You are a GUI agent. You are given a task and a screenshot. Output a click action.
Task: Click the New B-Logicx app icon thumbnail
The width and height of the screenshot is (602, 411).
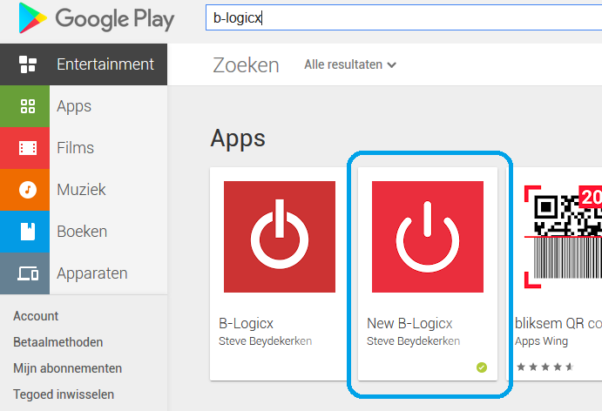pos(428,237)
